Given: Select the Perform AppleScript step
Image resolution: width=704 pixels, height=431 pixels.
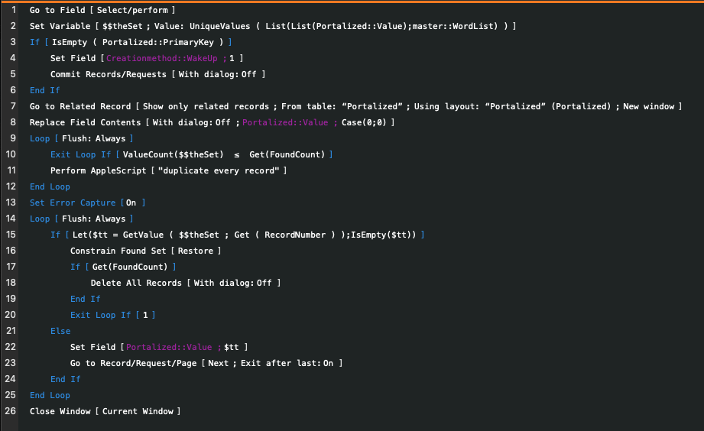Looking at the screenshot, I should coord(168,170).
